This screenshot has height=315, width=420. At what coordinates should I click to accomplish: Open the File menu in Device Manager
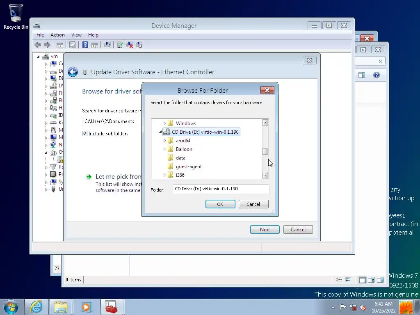click(40, 35)
